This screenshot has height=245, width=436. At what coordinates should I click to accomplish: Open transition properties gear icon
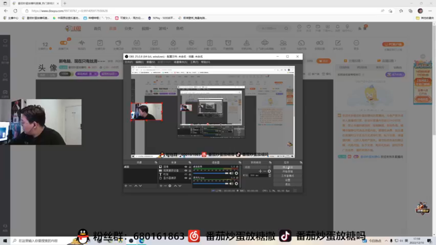pyautogui.click(x=269, y=171)
